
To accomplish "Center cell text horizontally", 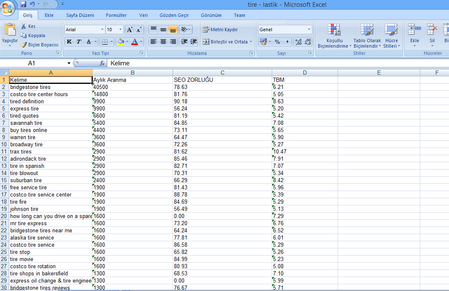I will pos(163,42).
